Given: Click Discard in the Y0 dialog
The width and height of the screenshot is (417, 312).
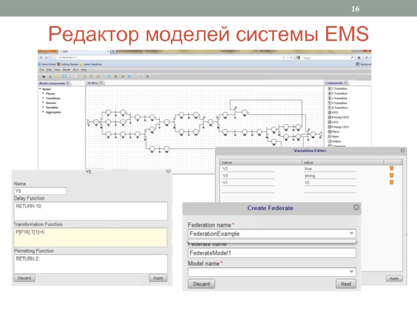Looking at the screenshot, I should [24, 278].
